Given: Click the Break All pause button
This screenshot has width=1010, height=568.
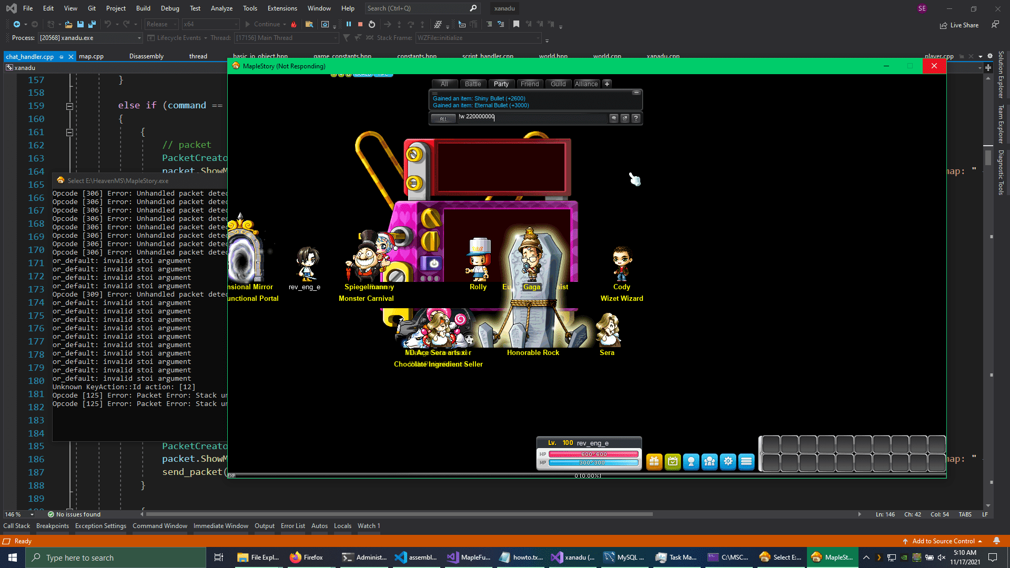Looking at the screenshot, I should click(348, 24).
